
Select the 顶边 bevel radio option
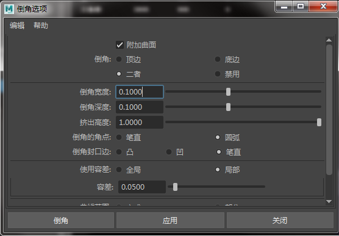[119, 59]
